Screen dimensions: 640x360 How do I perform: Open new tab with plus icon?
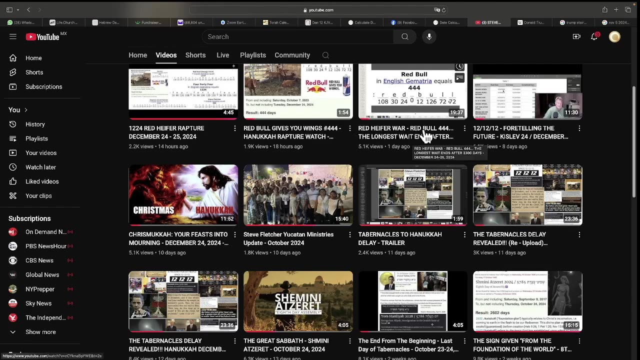point(616,9)
